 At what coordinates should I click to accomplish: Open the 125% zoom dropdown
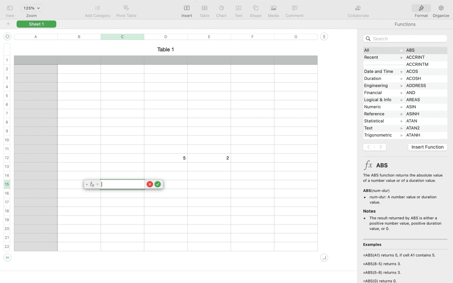pos(31,8)
